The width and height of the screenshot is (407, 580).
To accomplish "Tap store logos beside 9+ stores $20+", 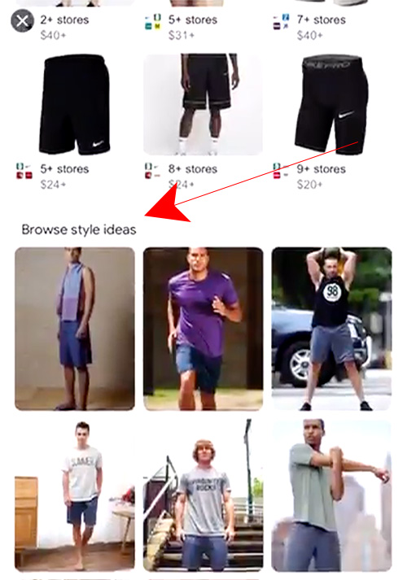I will [281, 171].
